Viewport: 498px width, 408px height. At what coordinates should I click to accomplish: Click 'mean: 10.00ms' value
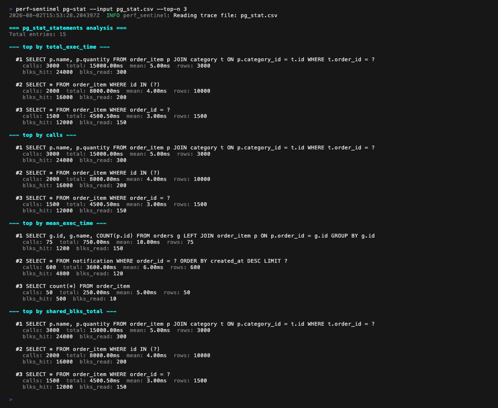138,242
